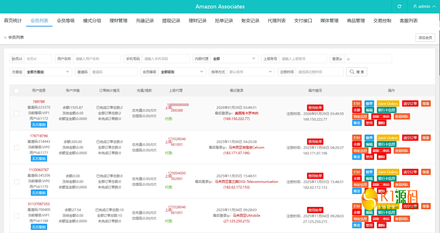
Task: Check the row for user 01137097353
Action: [17, 216]
